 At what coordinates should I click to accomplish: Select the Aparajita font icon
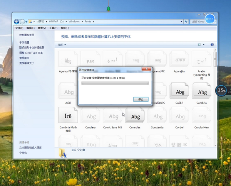(x=179, y=59)
